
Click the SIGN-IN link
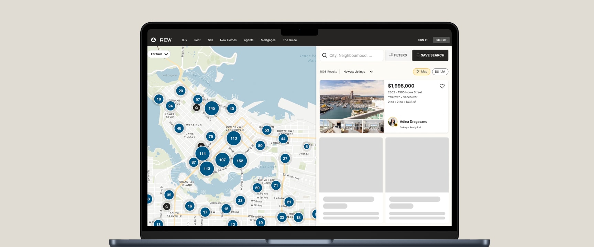pyautogui.click(x=422, y=40)
